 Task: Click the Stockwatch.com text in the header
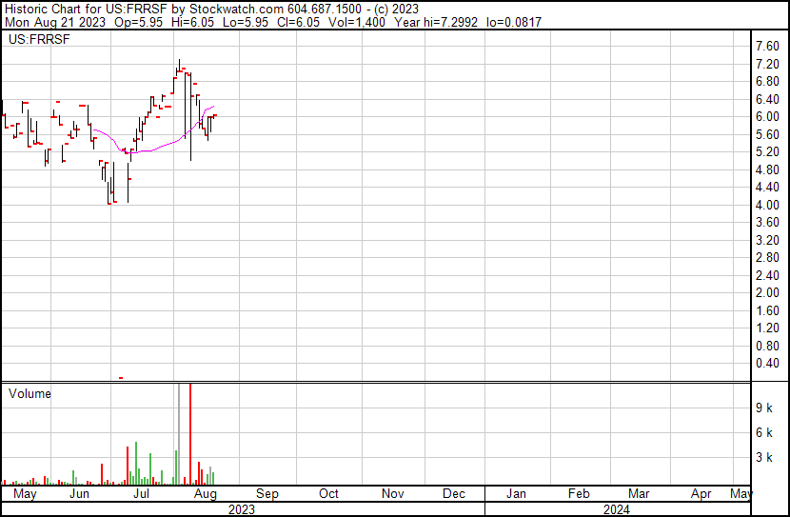point(235,9)
